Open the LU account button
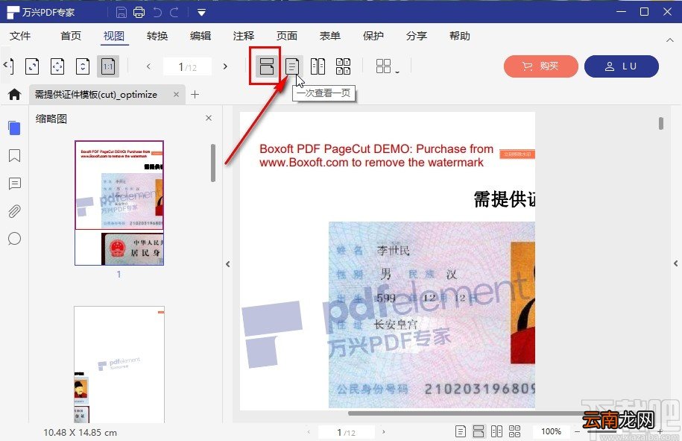Viewport: 682px width, 441px height. pos(621,66)
